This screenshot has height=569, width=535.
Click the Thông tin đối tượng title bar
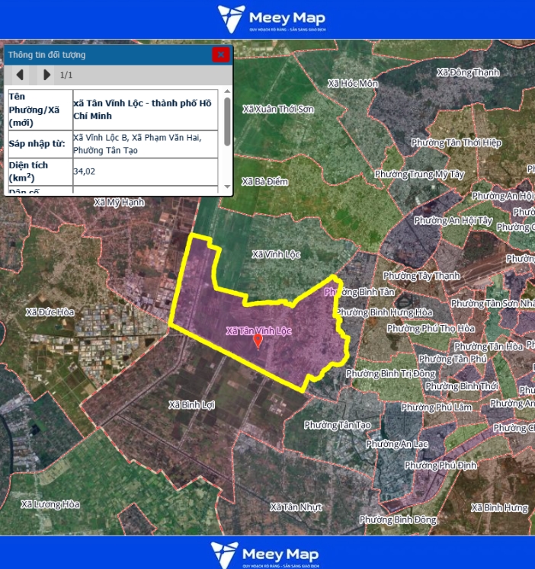click(x=107, y=55)
